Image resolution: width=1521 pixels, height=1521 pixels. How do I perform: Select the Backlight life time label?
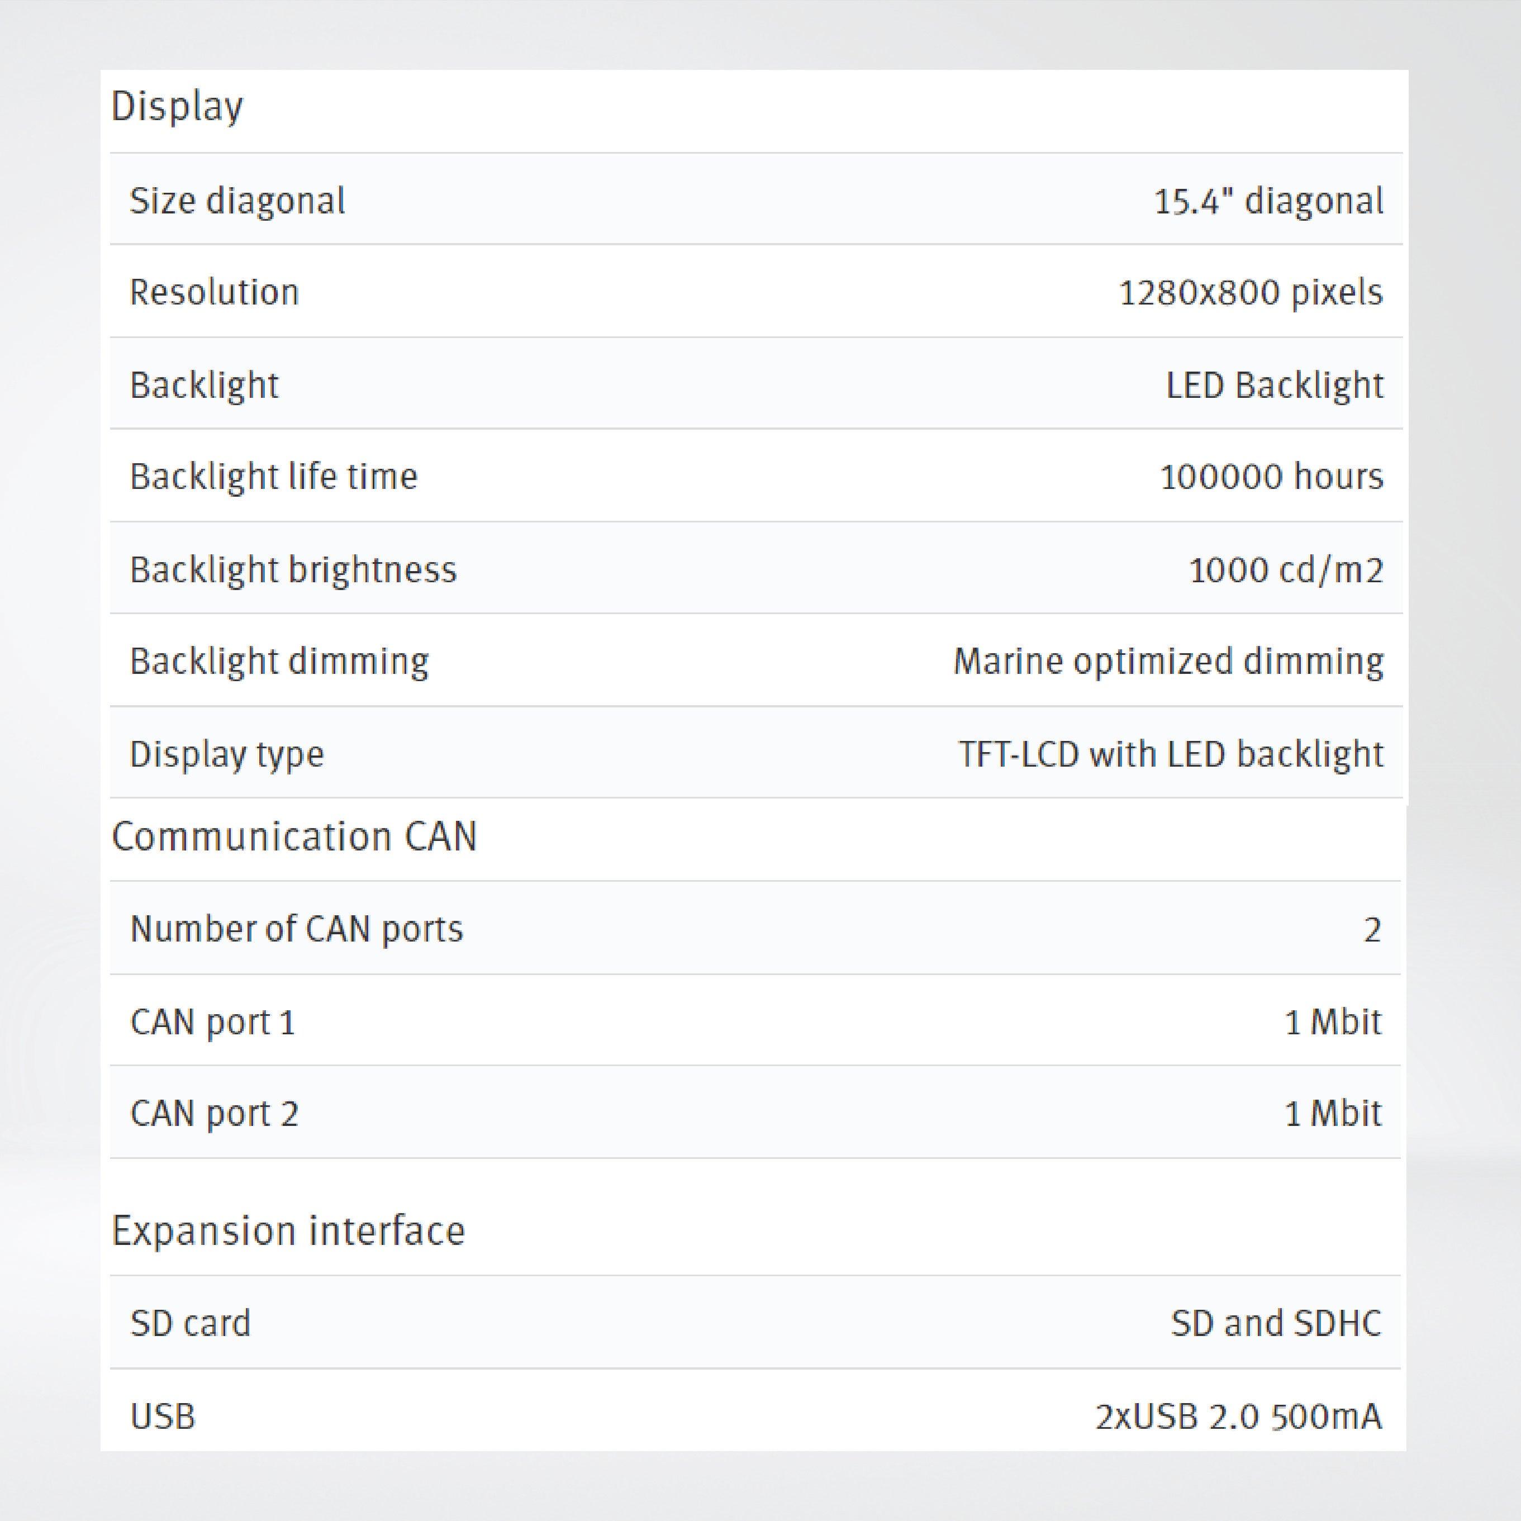[273, 476]
